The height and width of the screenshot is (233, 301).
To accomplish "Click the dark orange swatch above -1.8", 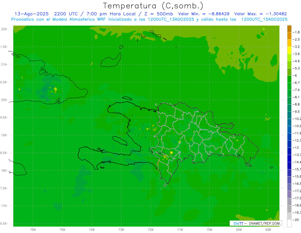I will (x=289, y=29).
